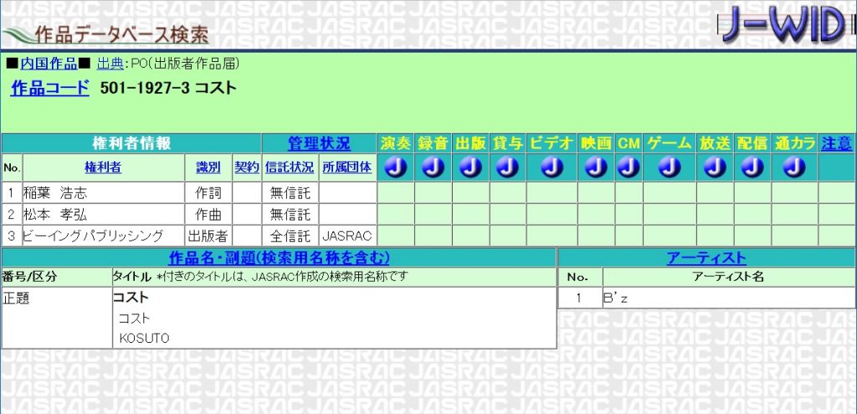Click the 契約 column link
Viewport: 857px width, 414px height.
pos(247,167)
